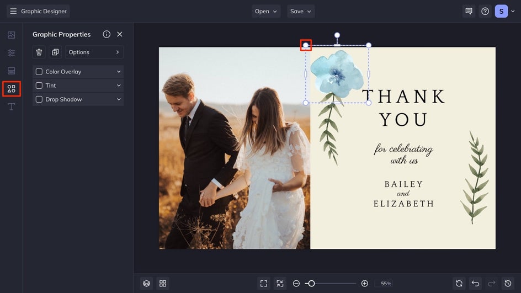Open the Image Manager sidebar tab
521x293 pixels.
pos(11,35)
